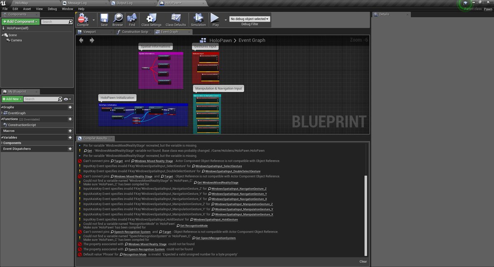Switch to the Construction Script tab
Viewport: 494px width, 267px height.
point(135,32)
